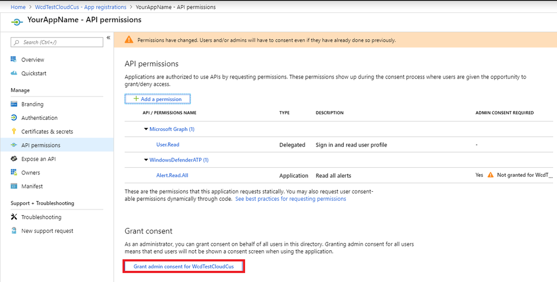
Task: Click the API / PERMISSIONS NAME column header
Action: click(170, 113)
